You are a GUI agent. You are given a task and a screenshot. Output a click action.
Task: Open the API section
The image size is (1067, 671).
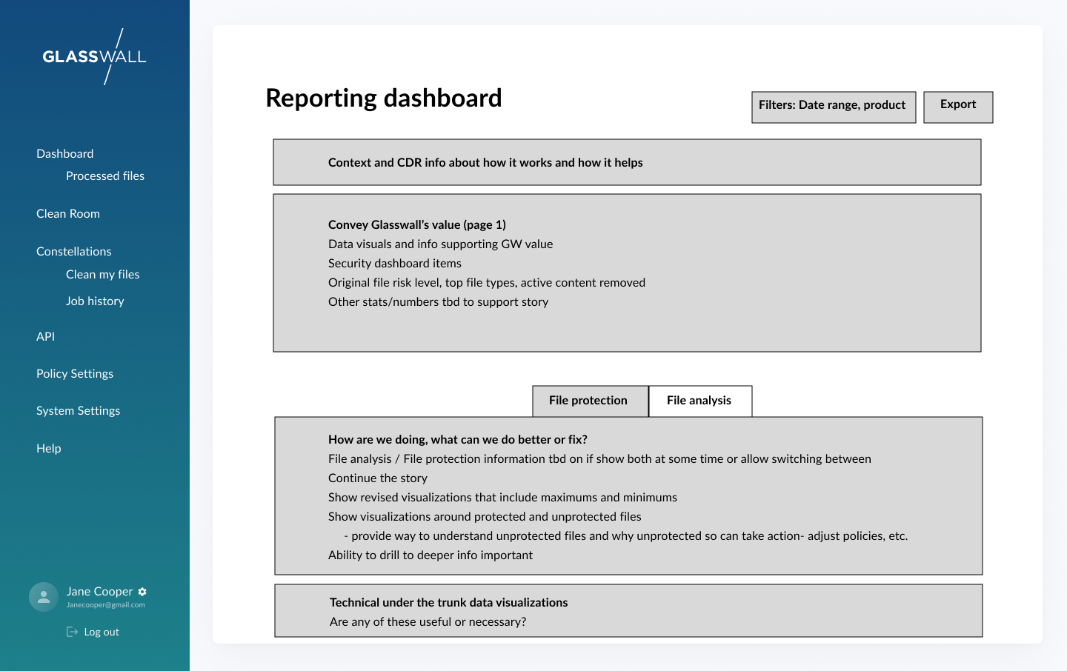[x=46, y=337]
